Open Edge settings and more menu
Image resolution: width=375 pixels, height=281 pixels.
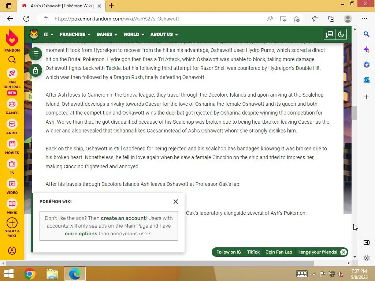point(365,19)
